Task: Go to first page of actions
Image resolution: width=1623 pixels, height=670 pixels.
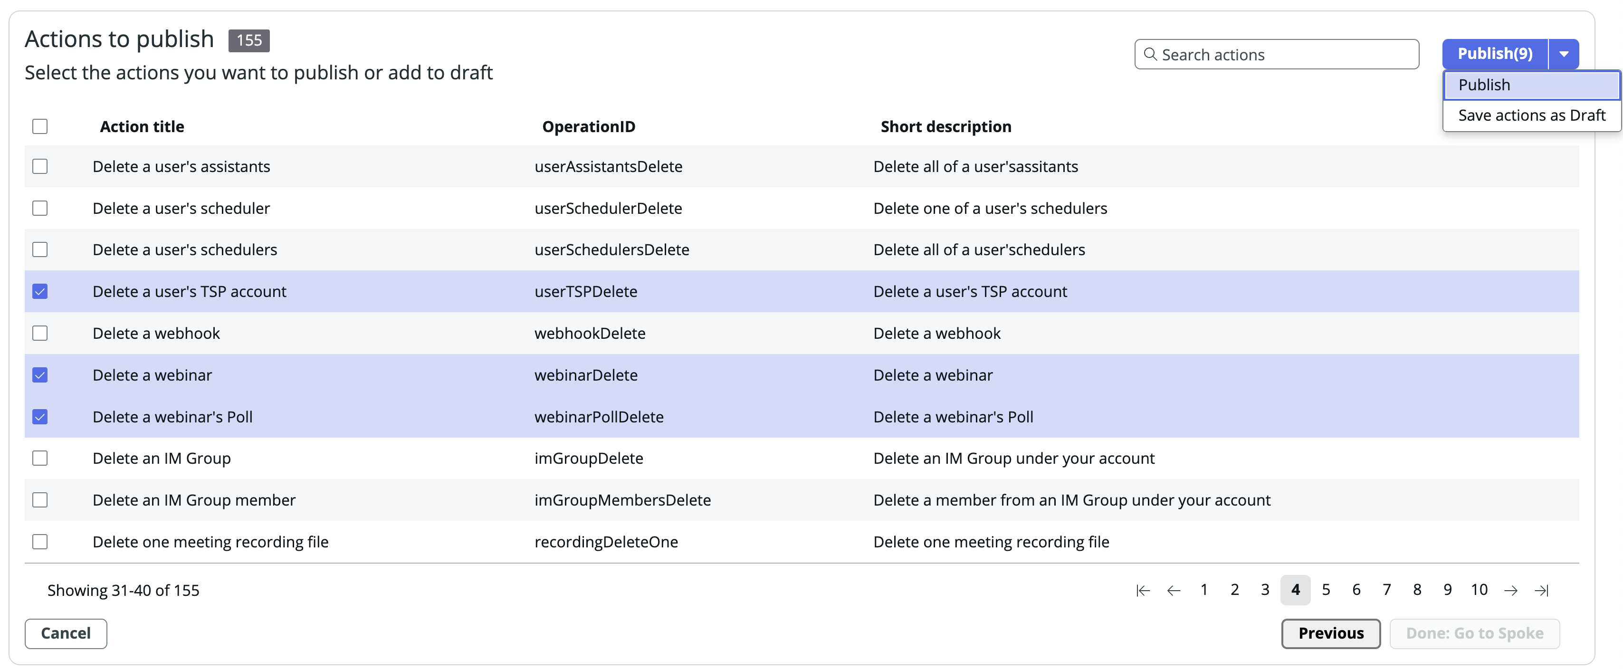Action: click(1143, 590)
